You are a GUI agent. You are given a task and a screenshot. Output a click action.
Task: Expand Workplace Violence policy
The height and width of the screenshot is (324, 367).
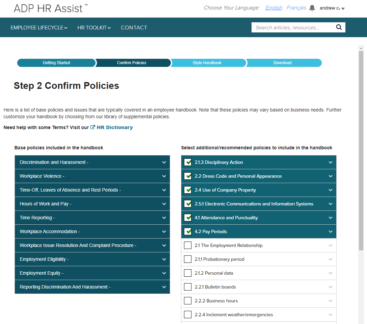[x=164, y=176]
